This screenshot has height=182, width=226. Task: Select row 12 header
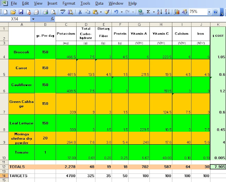(x=4, y=167)
